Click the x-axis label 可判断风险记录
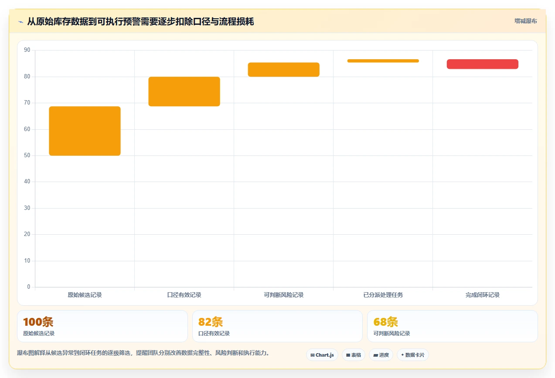555x378 pixels. [x=284, y=295]
